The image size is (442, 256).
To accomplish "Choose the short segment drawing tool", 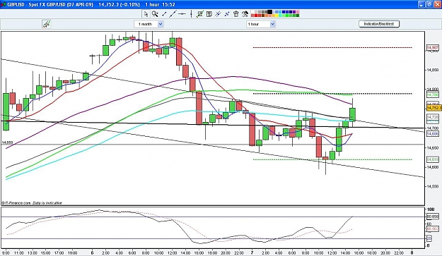I will click(x=164, y=14).
